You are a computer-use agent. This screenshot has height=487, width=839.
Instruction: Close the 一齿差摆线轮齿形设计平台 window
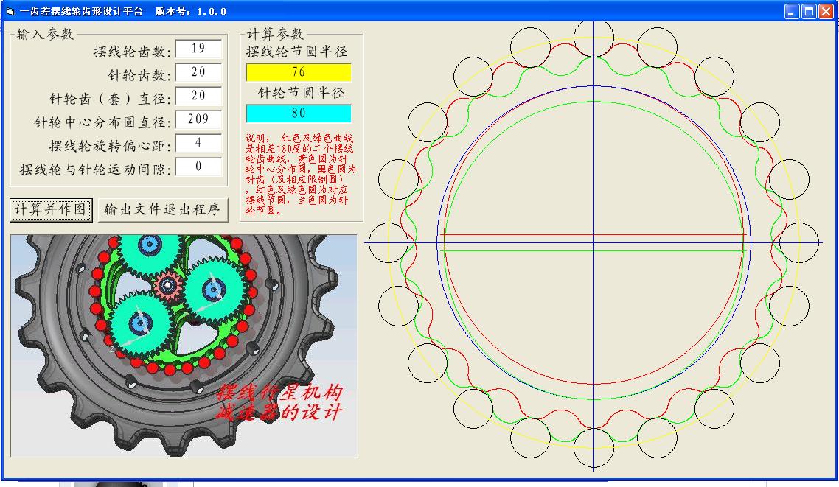(x=826, y=11)
